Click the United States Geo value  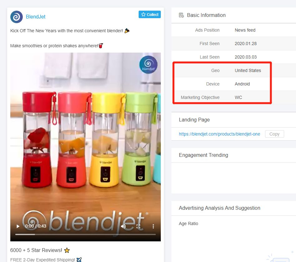click(248, 70)
